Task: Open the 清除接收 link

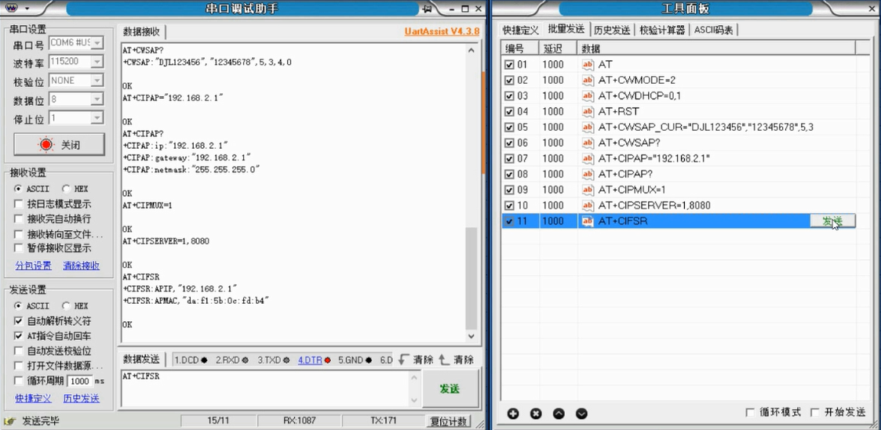Action: pyautogui.click(x=81, y=266)
